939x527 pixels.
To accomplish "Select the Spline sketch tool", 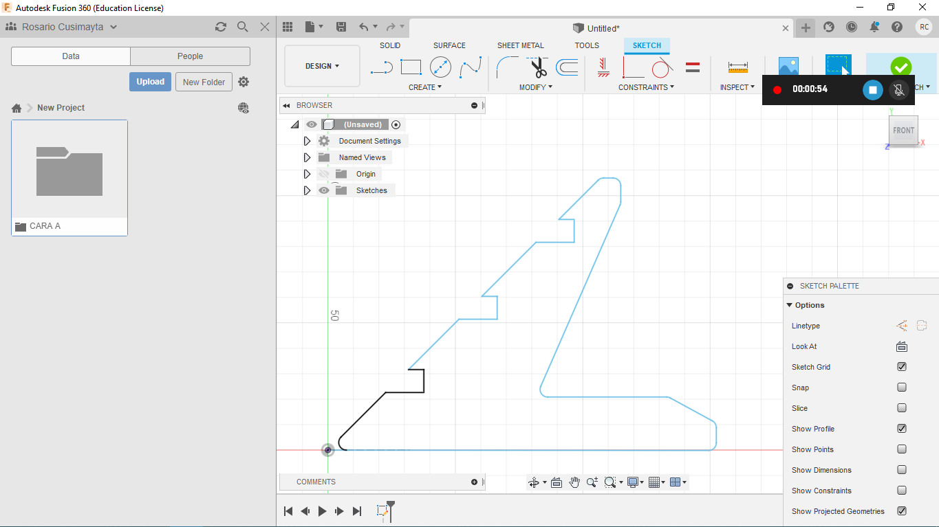I will (471, 67).
